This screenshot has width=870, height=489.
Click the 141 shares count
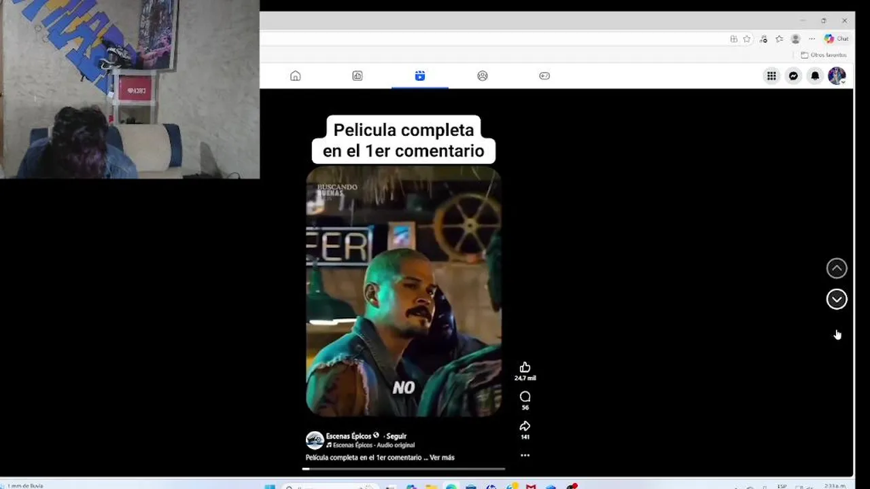coord(525,437)
